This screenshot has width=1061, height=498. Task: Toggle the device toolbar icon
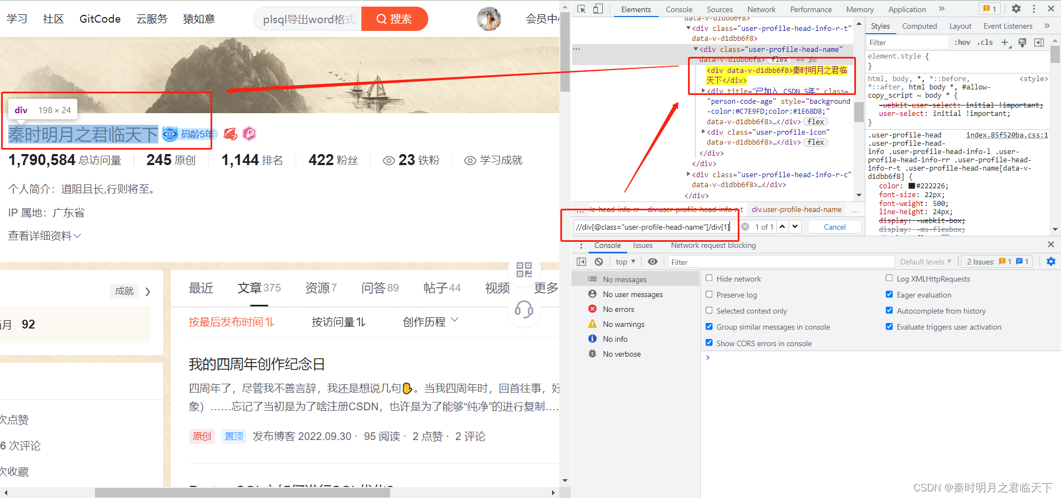[x=598, y=9]
